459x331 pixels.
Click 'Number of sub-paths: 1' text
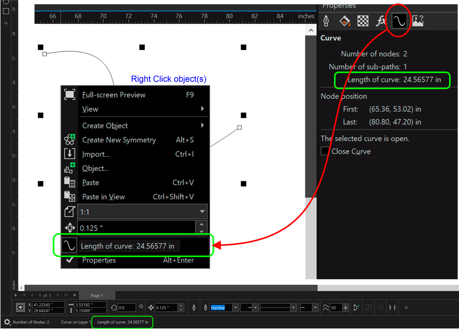tap(368, 66)
